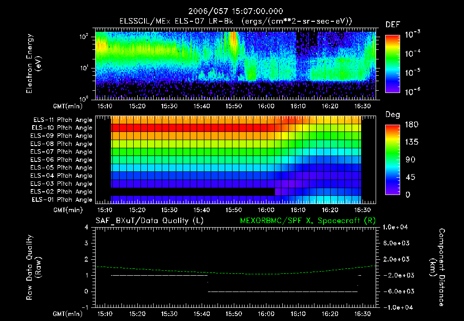Click the 90 tick on the Deg colorbar
Screen dimensions: 464x321
click(410, 160)
